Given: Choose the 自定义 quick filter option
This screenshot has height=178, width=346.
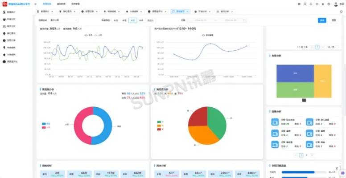Looking at the screenshot, I should coord(150,20).
